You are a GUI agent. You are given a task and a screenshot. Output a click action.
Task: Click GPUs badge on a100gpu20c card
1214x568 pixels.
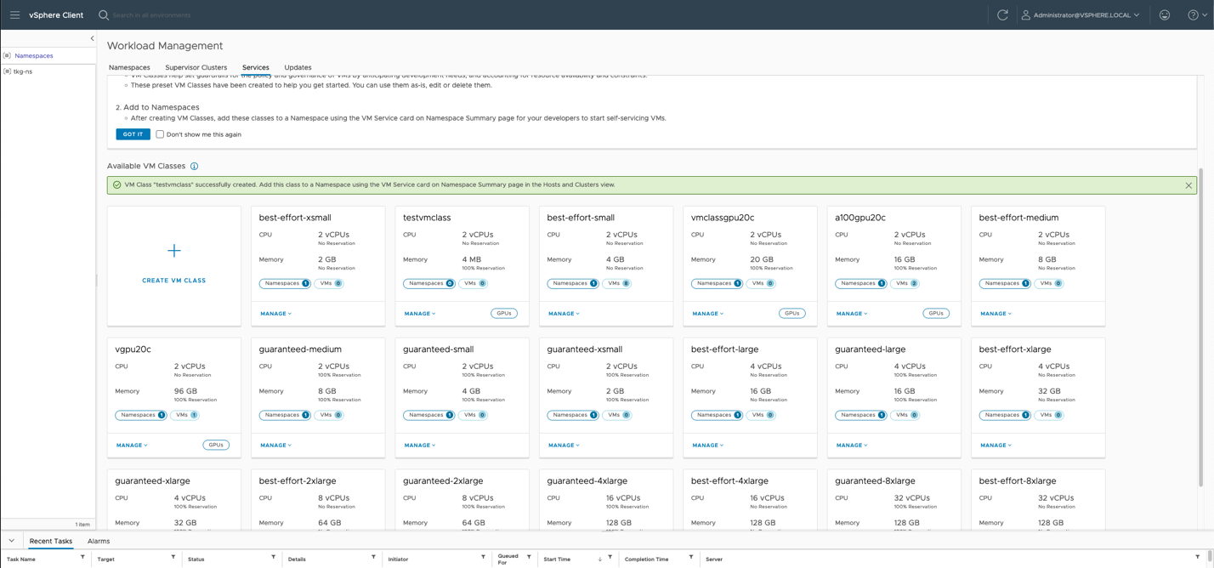[936, 314]
